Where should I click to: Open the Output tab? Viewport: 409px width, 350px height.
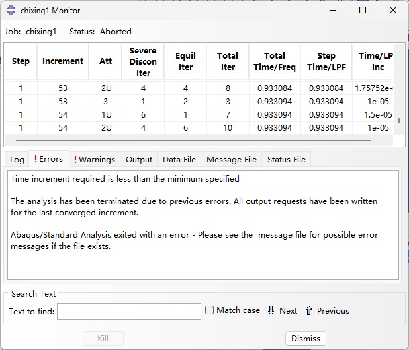tap(139, 159)
